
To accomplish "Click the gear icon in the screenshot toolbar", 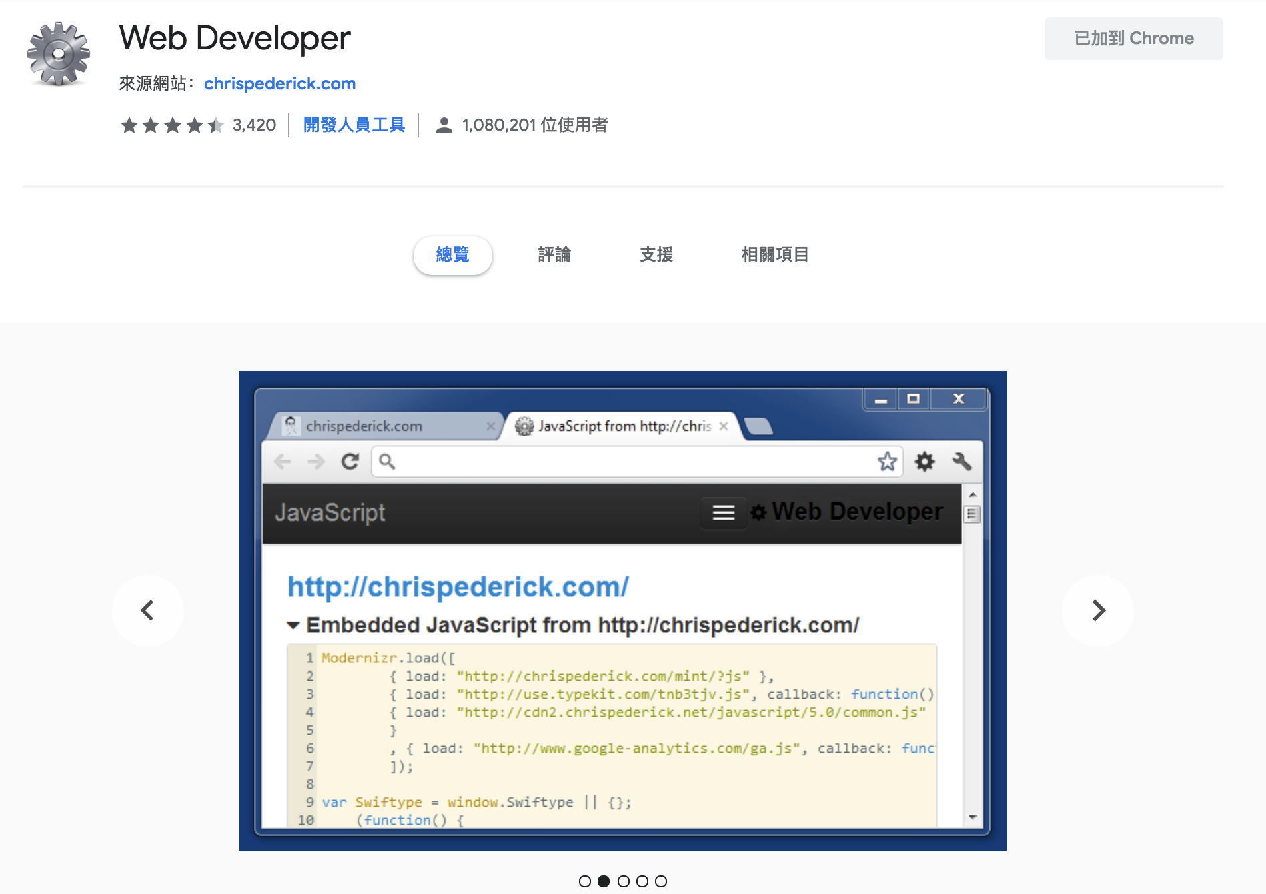I will (x=924, y=461).
